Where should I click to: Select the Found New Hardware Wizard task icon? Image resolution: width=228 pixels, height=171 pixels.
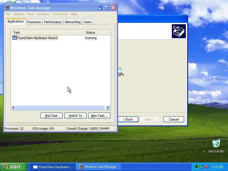[x=15, y=38]
